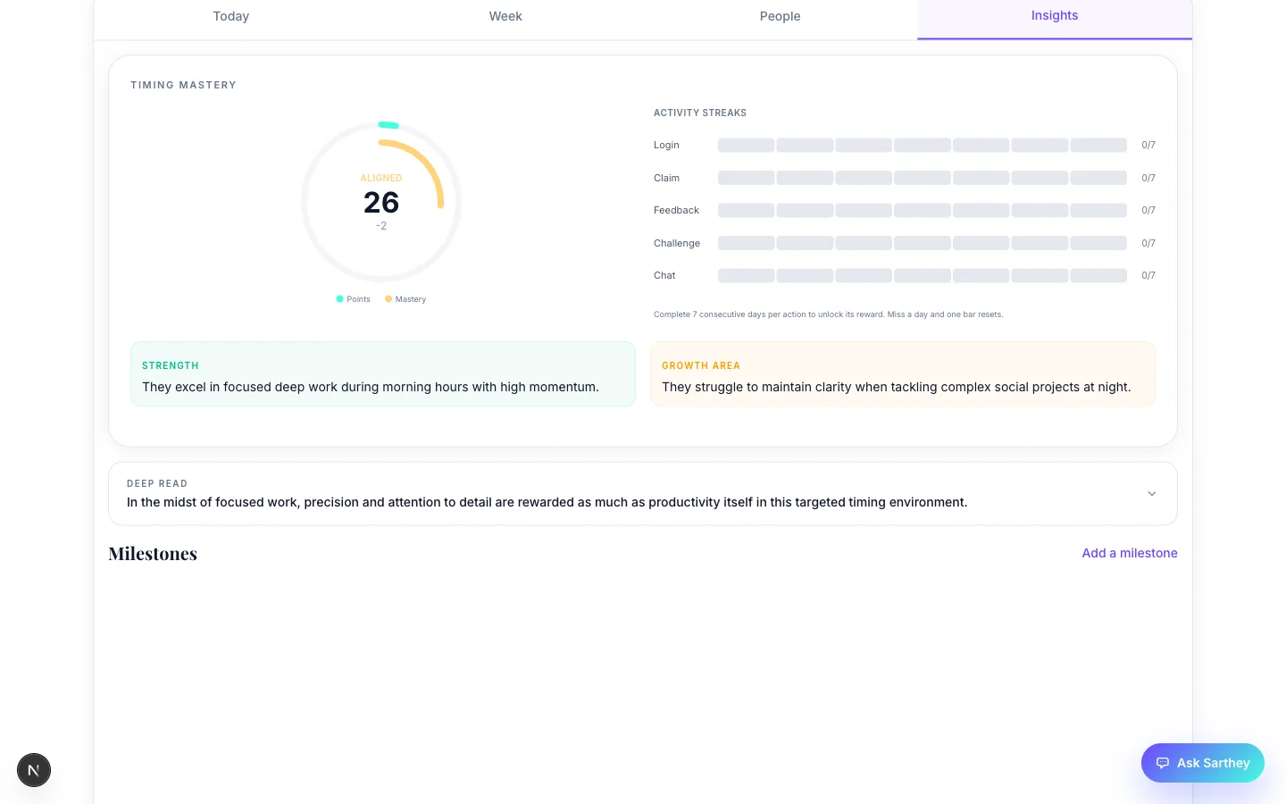Image resolution: width=1286 pixels, height=804 pixels.
Task: Click the Chat streak last bar
Action: 1098,275
